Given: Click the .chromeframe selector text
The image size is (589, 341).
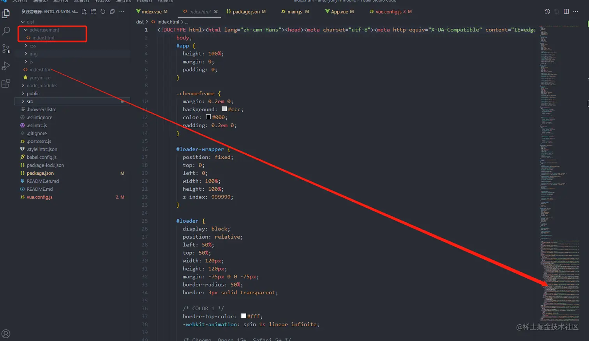Looking at the screenshot, I should [x=196, y=93].
